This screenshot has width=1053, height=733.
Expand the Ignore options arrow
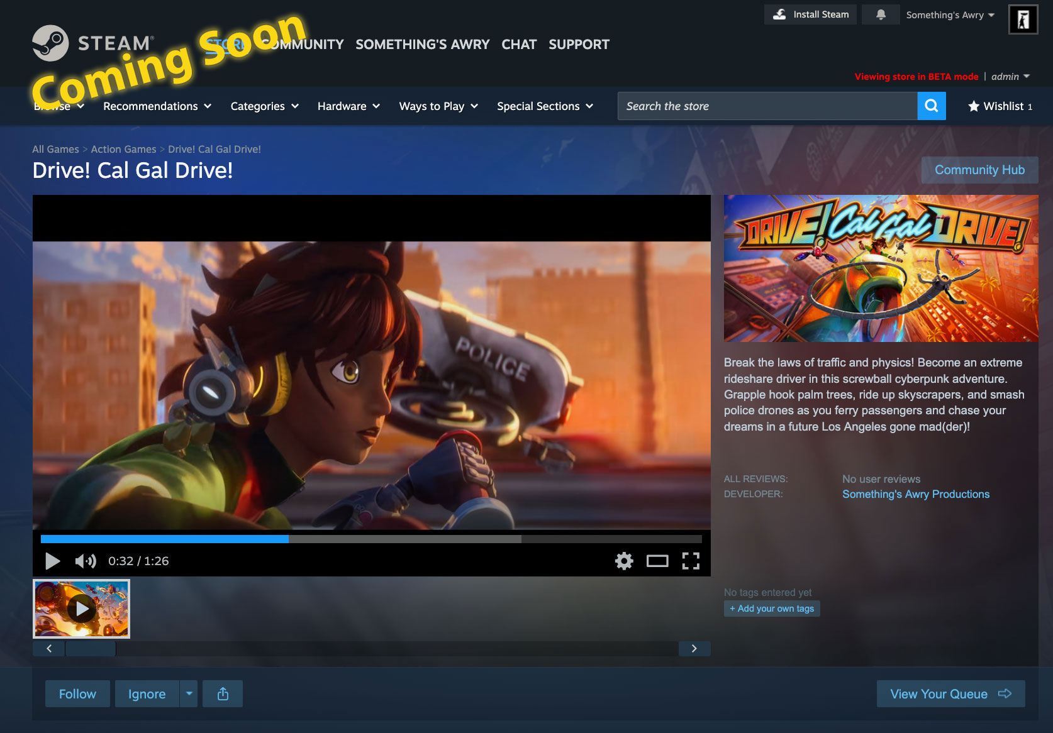click(x=189, y=694)
